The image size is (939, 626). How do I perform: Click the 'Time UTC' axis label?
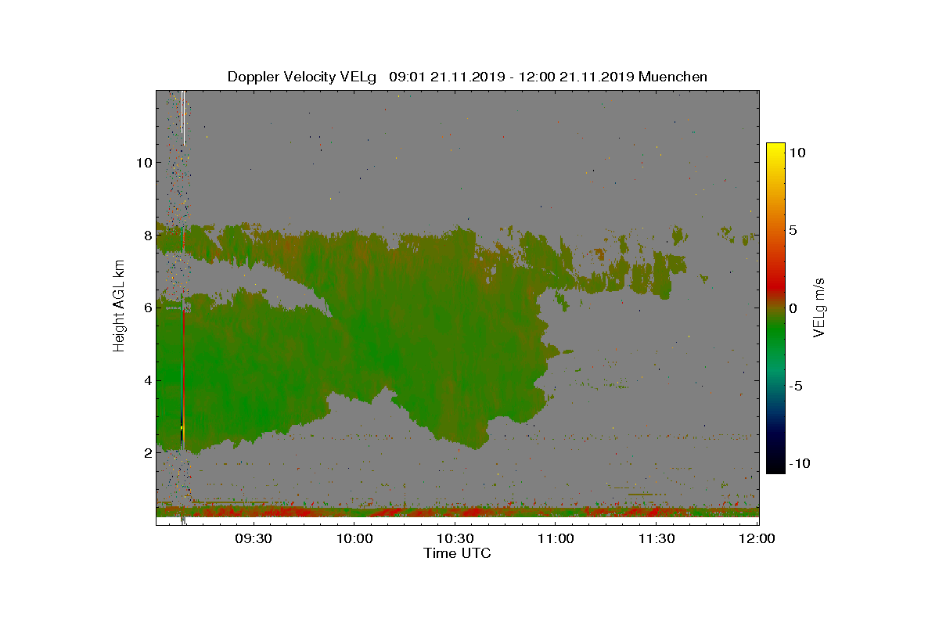tap(458, 553)
